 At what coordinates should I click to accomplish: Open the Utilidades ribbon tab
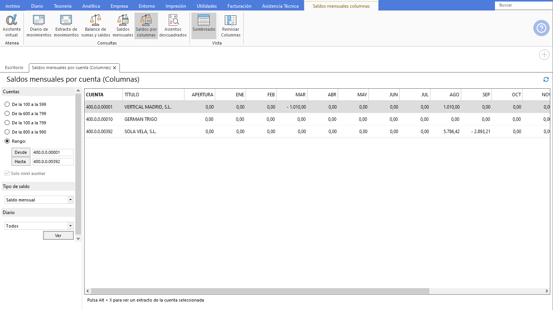(207, 6)
